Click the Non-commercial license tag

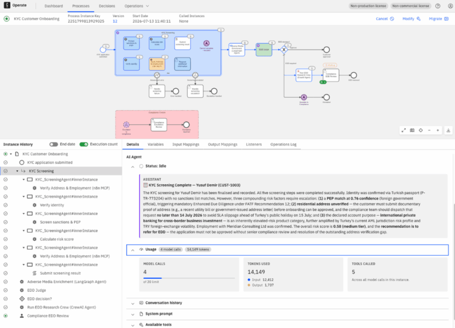coord(411,6)
